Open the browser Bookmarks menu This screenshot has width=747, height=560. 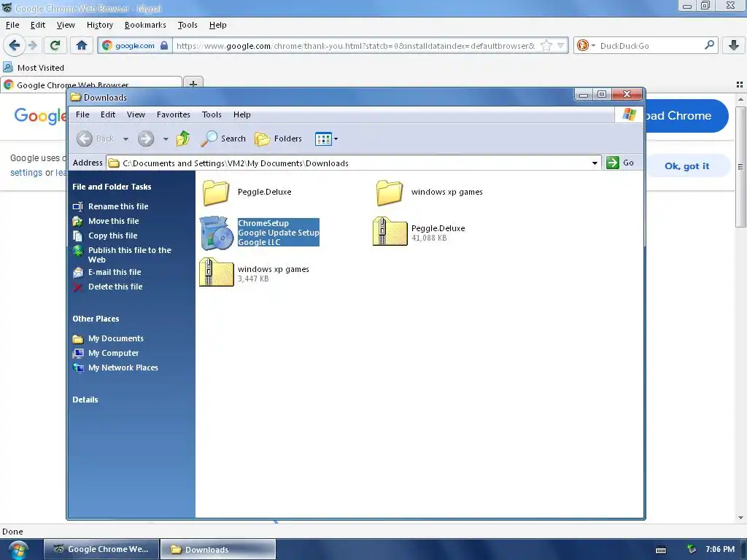tap(145, 25)
